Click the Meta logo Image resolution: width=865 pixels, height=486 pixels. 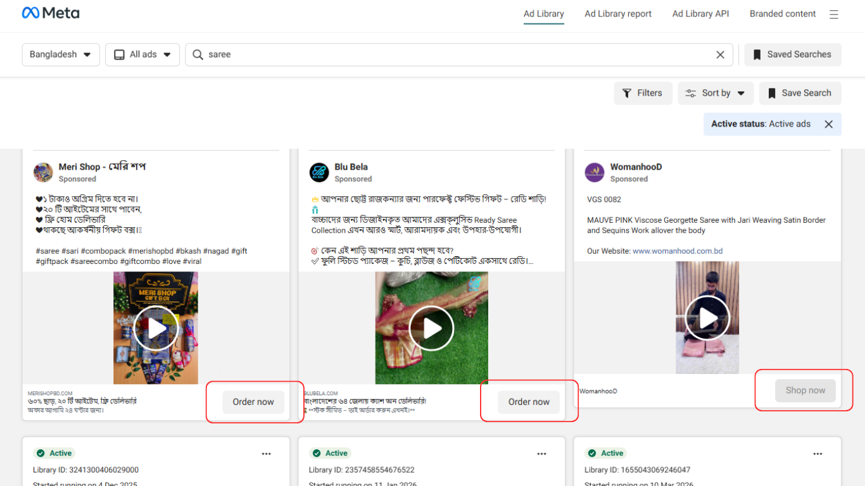point(51,13)
